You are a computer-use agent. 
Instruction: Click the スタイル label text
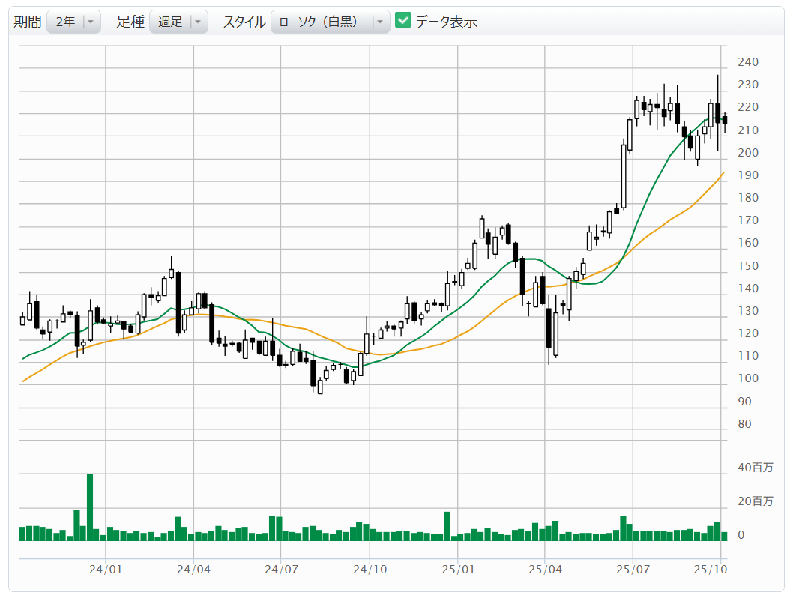click(x=244, y=22)
